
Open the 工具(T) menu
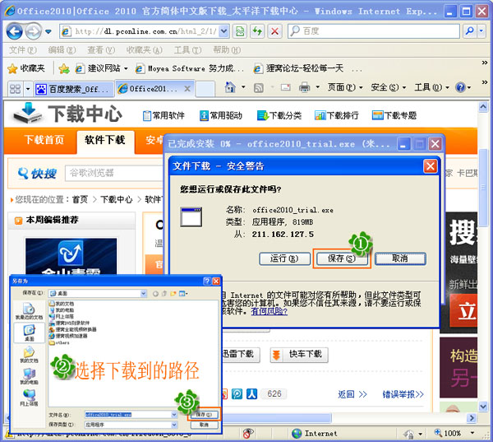187,49
